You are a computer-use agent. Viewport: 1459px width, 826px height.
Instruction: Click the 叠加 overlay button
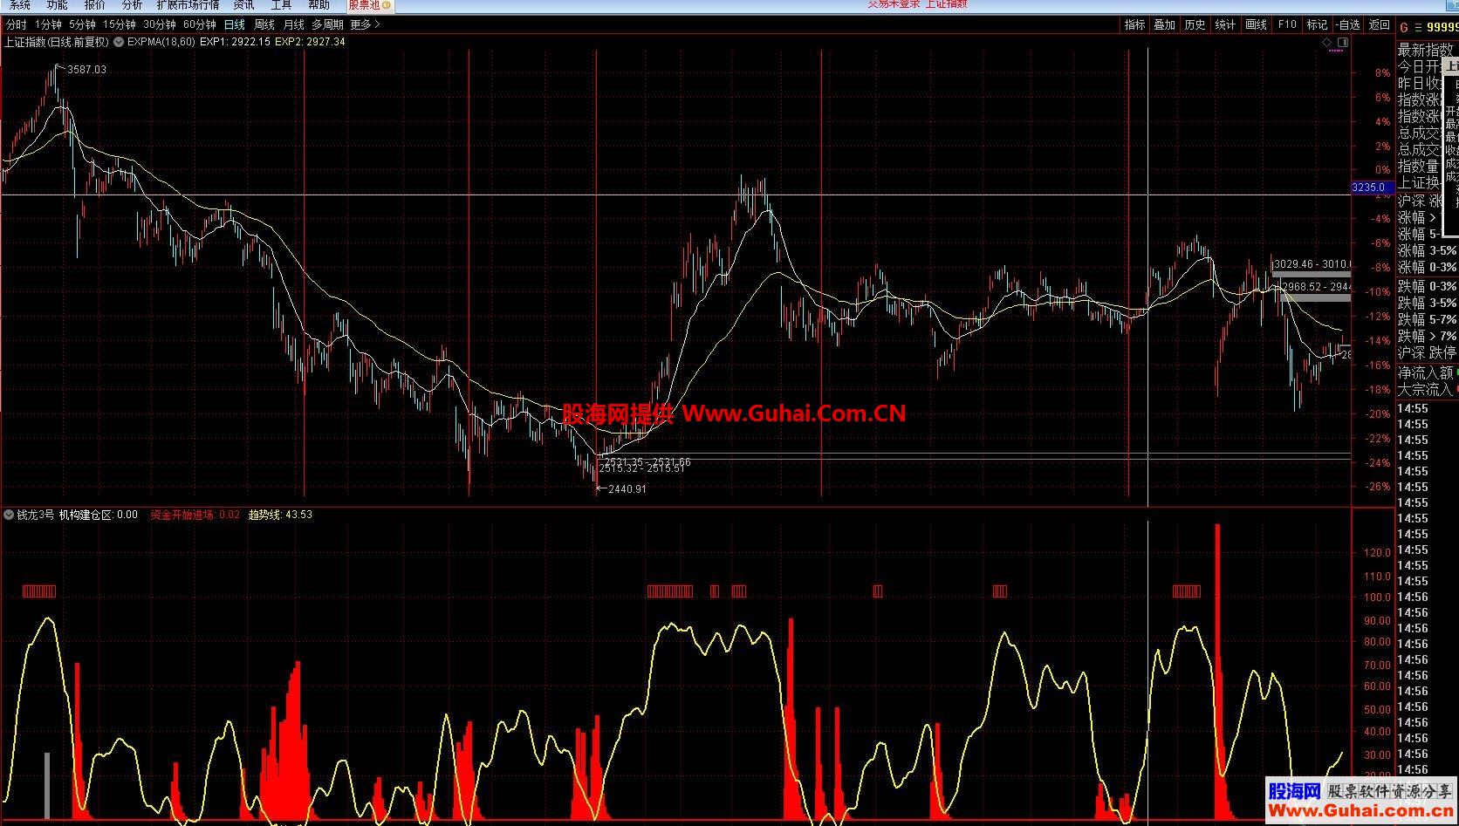point(1164,24)
